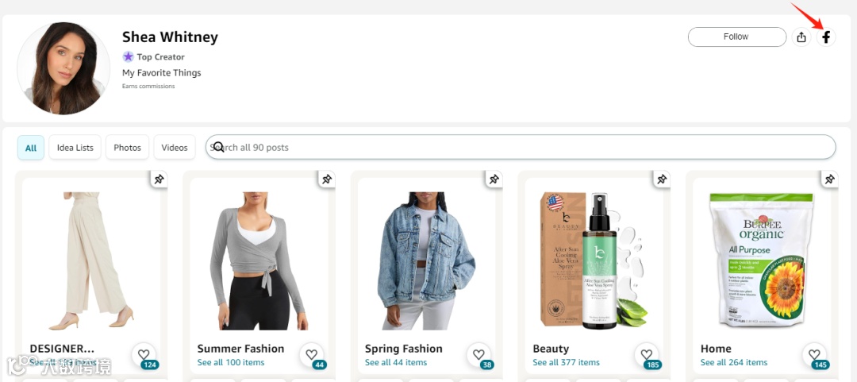Switch to the Photos tab
857x382 pixels.
pyautogui.click(x=127, y=148)
